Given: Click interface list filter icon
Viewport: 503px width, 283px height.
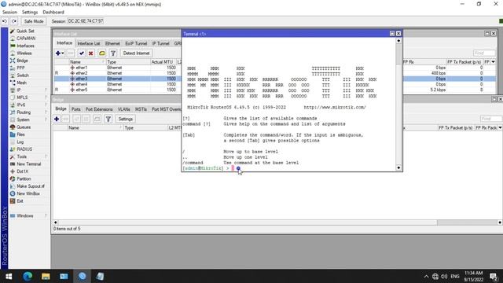Looking at the screenshot, I should tap(113, 53).
